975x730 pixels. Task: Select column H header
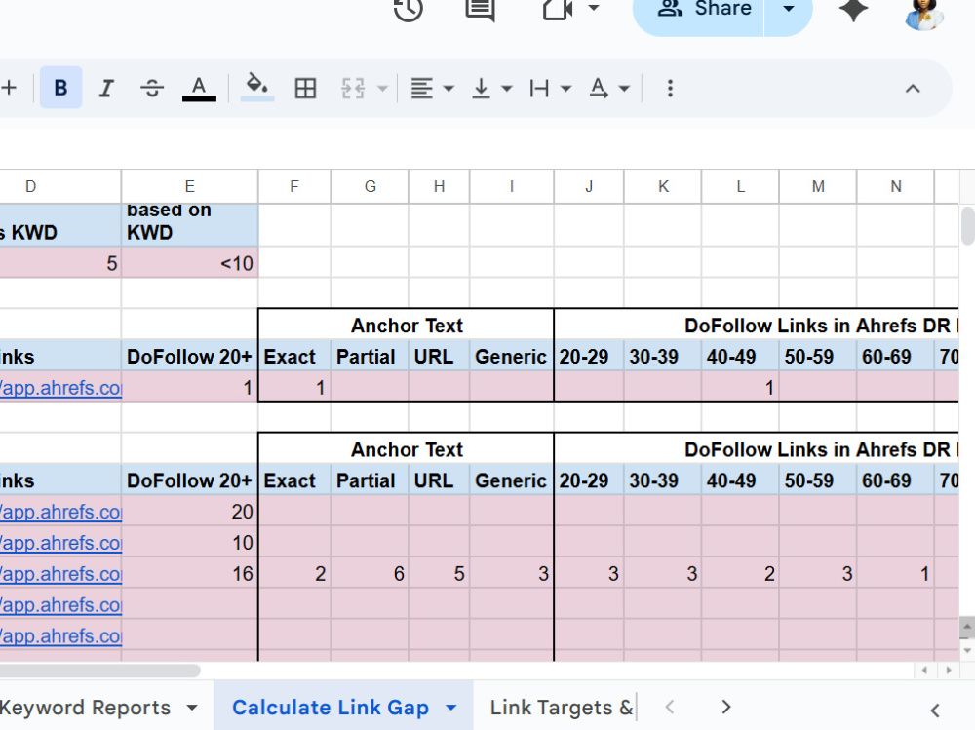tap(439, 186)
